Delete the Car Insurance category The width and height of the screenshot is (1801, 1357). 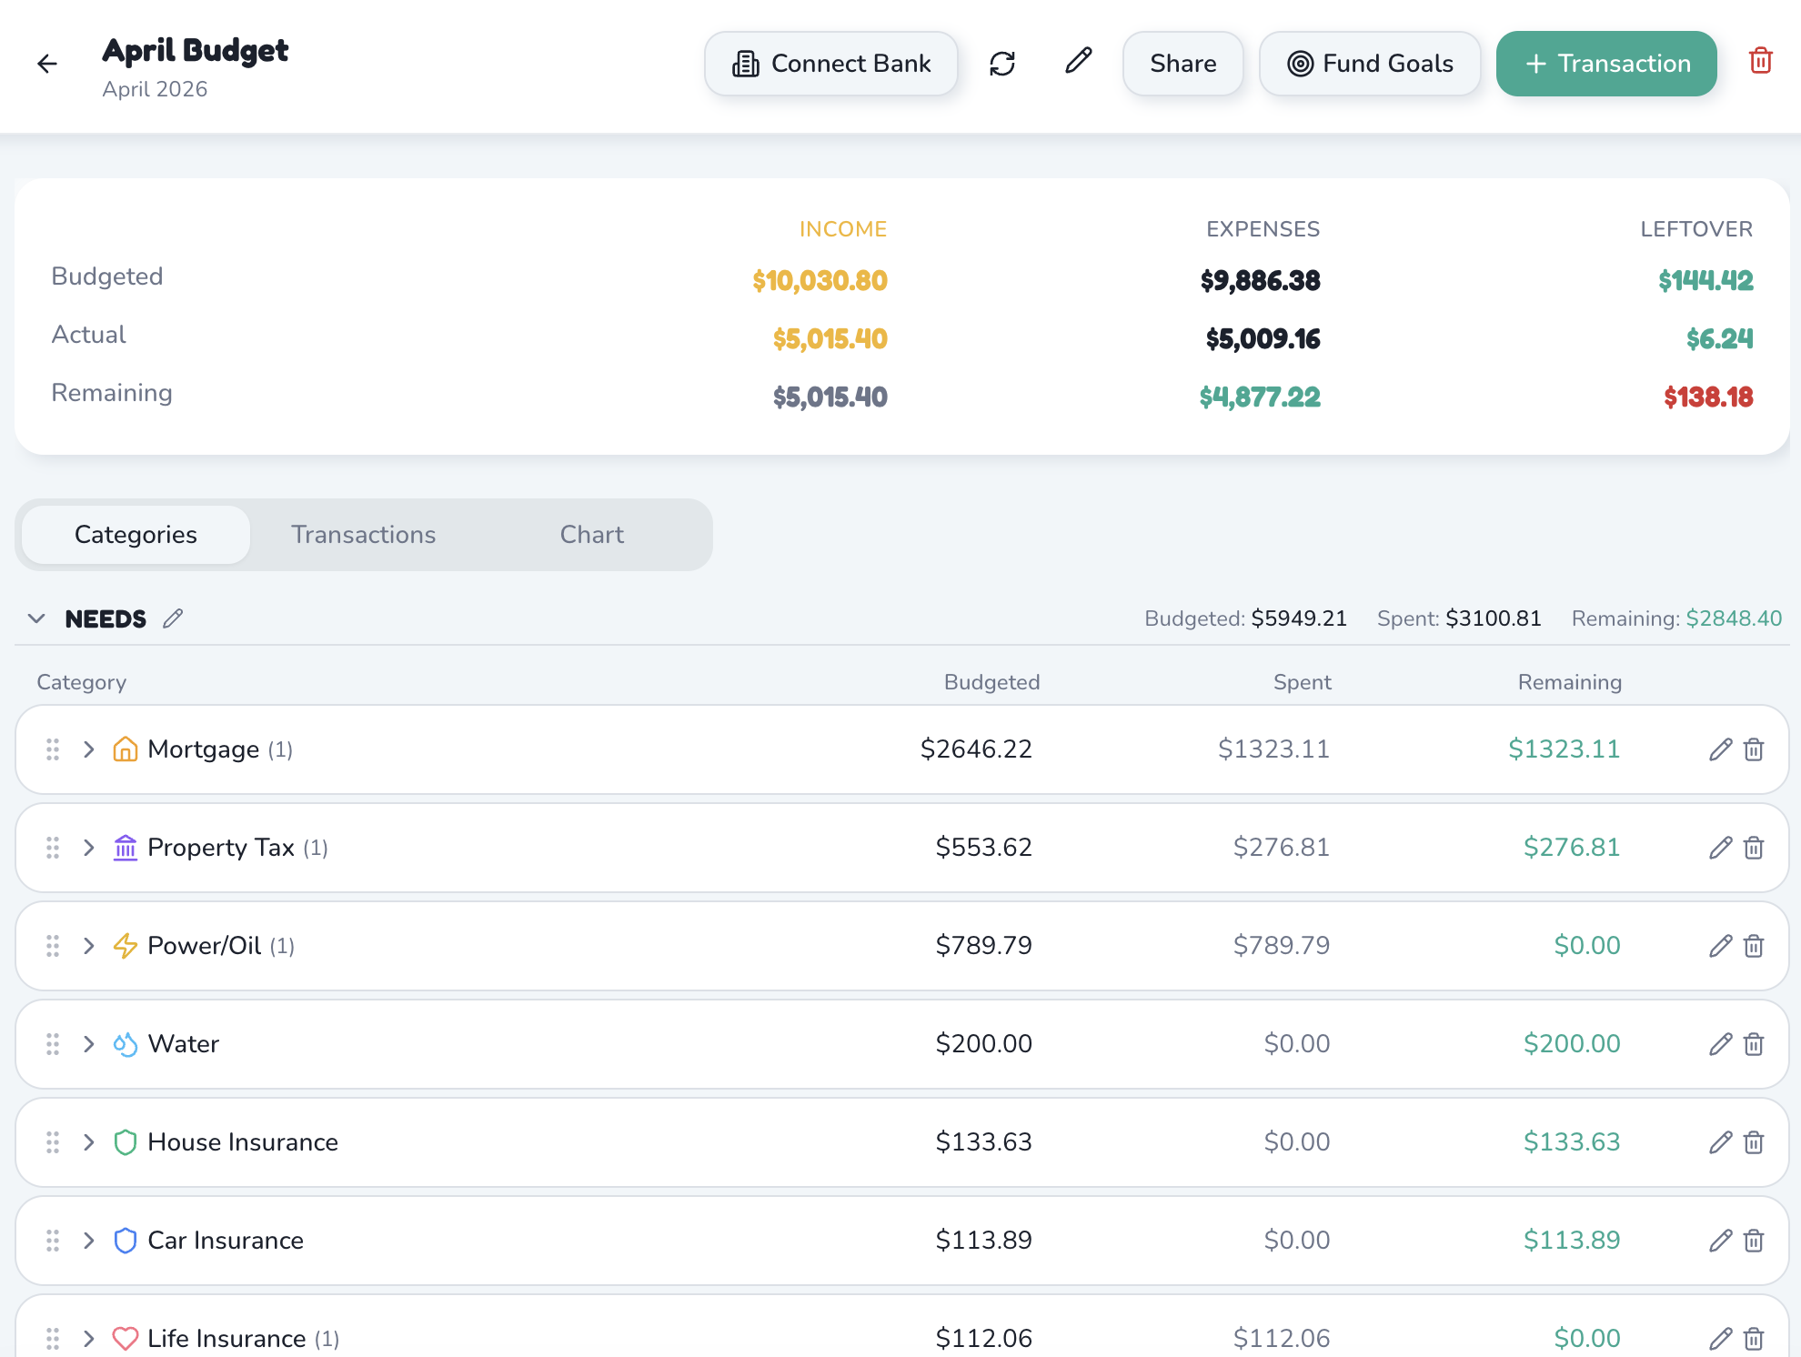(1754, 1241)
